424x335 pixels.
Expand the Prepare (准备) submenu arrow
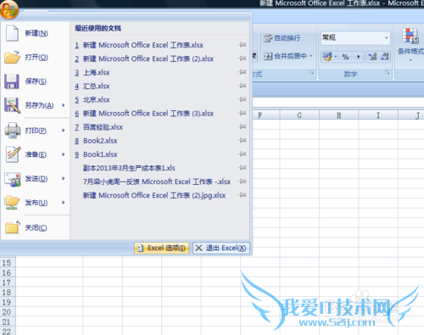[64, 154]
